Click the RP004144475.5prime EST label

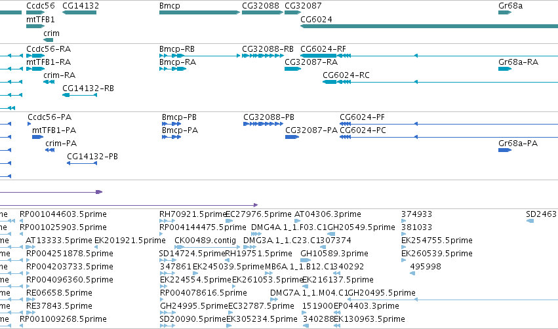(203, 227)
